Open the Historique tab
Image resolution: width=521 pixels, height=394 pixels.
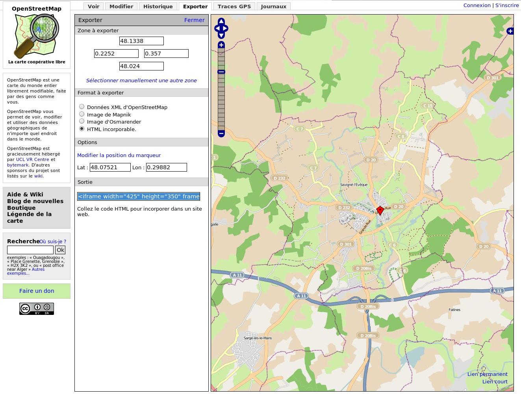click(158, 6)
